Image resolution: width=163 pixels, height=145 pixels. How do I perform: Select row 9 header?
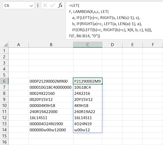[4, 99]
